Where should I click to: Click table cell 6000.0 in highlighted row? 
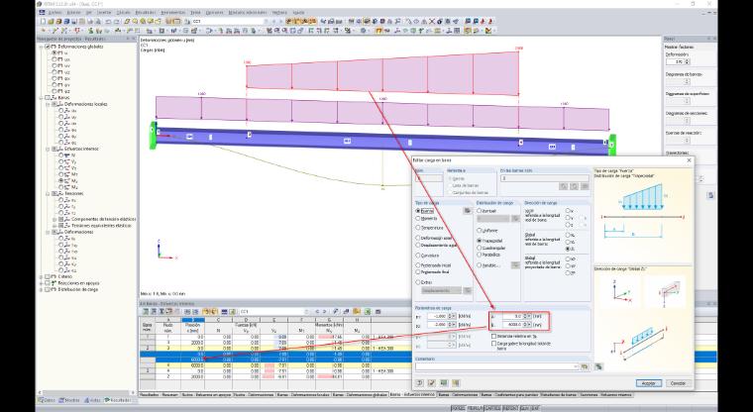[192, 360]
